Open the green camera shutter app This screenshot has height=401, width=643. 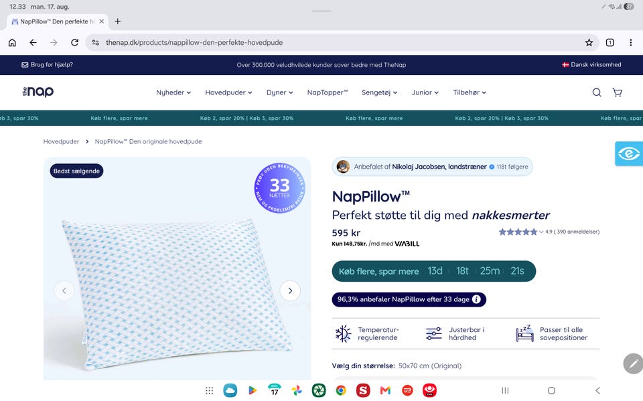[319, 390]
